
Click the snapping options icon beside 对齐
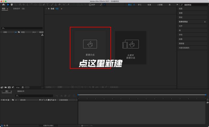click(x=101, y=5)
